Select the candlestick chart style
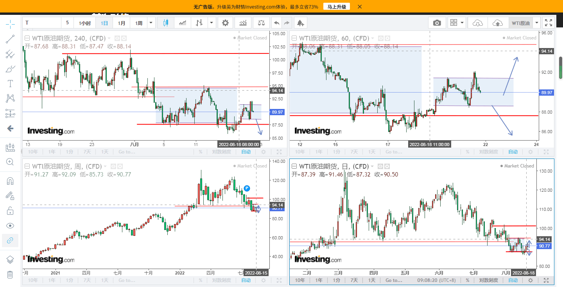This screenshot has height=287, width=563. (x=165, y=23)
